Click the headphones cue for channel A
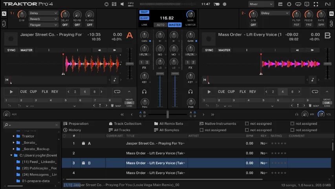335x189 pixels. 145,92
